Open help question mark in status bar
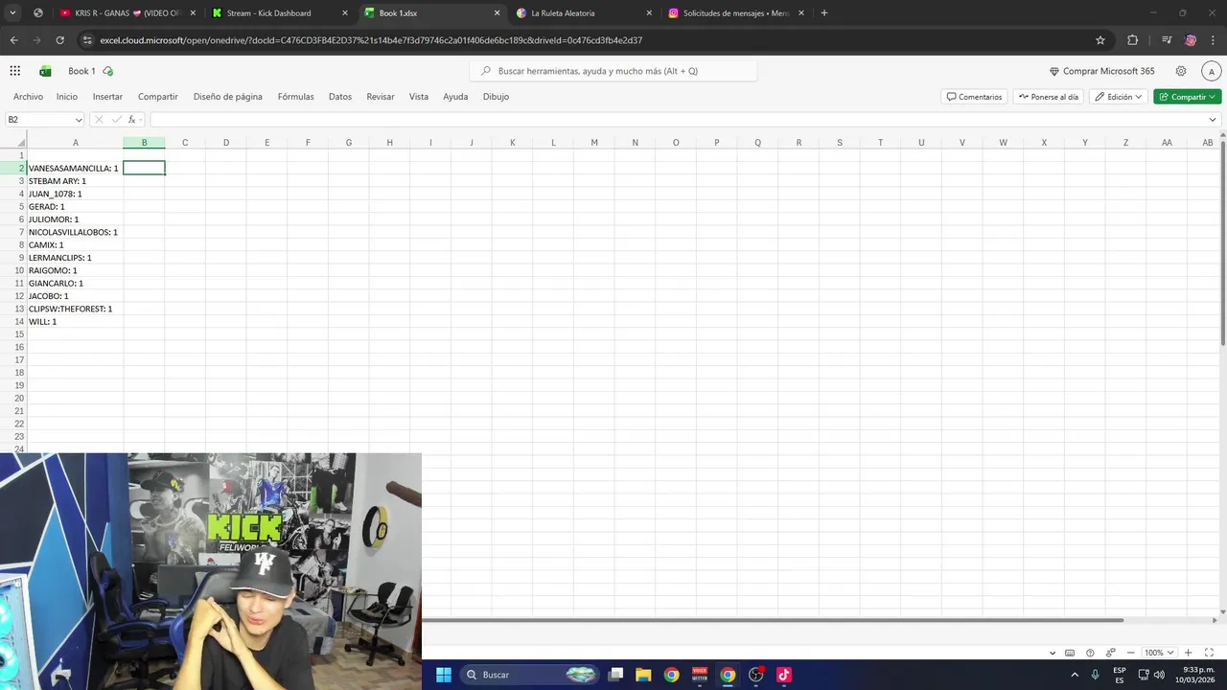The image size is (1227, 690). pos(1090,653)
